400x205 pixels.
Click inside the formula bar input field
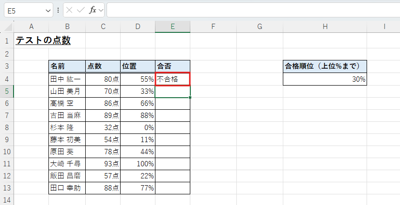(x=252, y=10)
